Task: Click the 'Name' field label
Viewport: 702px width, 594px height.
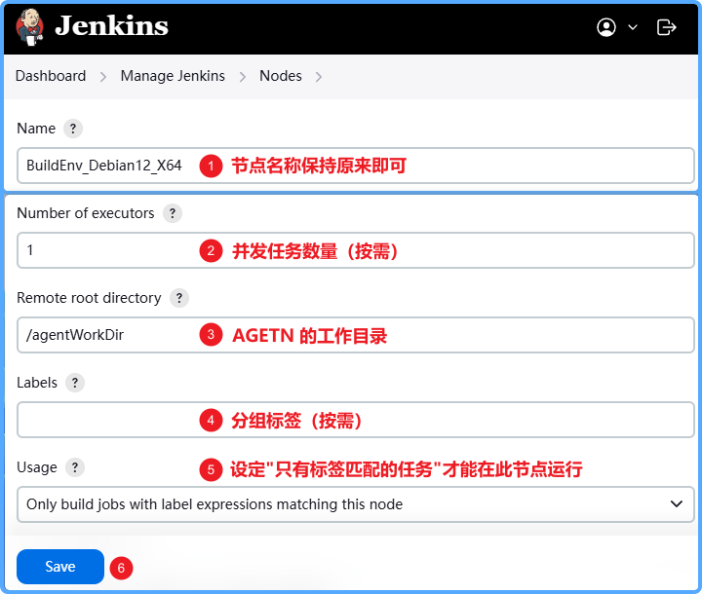Action: [36, 129]
